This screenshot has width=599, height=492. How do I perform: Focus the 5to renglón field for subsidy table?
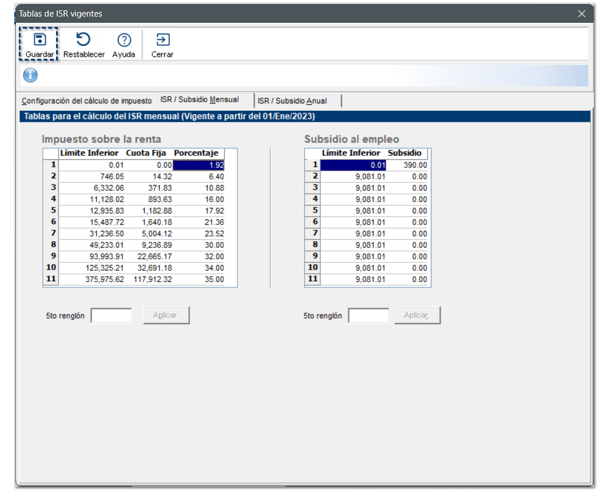click(x=368, y=315)
